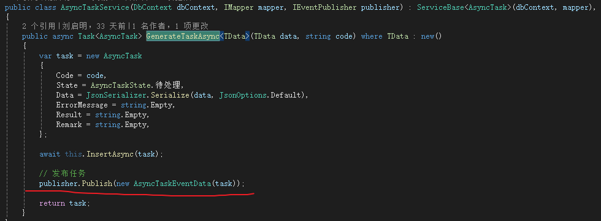Viewport: 601px width, 221px height.
Task: Click the 'Remark = string.Empty' line
Action: (x=102, y=125)
